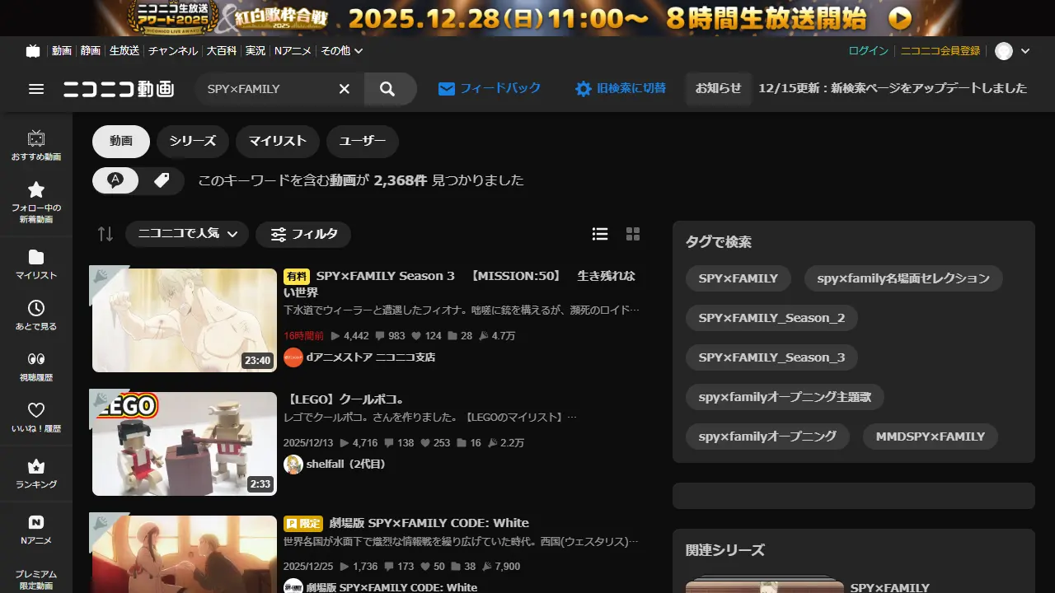The width and height of the screenshot is (1055, 593).
Task: Open 視聴履歴 from the left sidebar
Action: coord(35,367)
